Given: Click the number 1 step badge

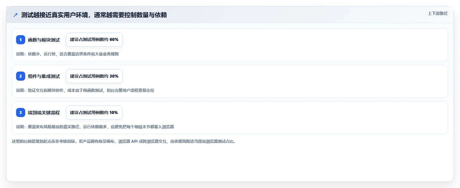Looking at the screenshot, I should point(21,40).
